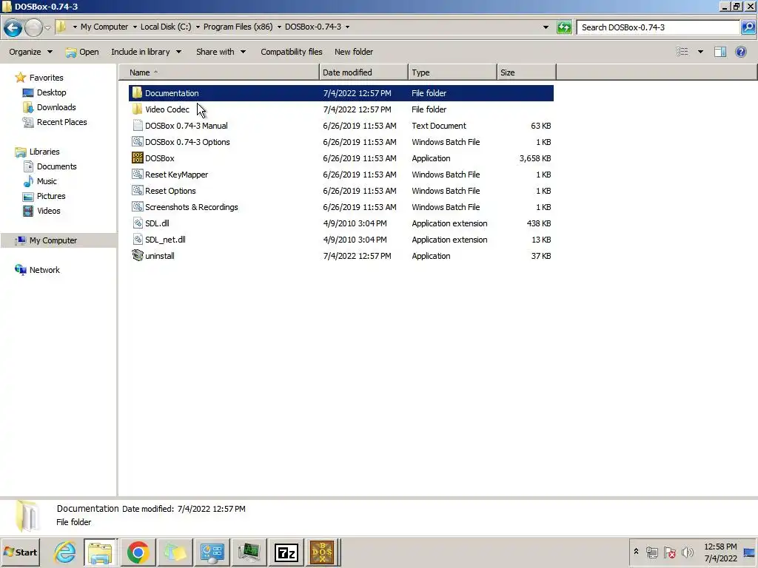Expand the My Computer breadcrumb arrow
Image resolution: width=758 pixels, height=568 pixels.
(135, 27)
